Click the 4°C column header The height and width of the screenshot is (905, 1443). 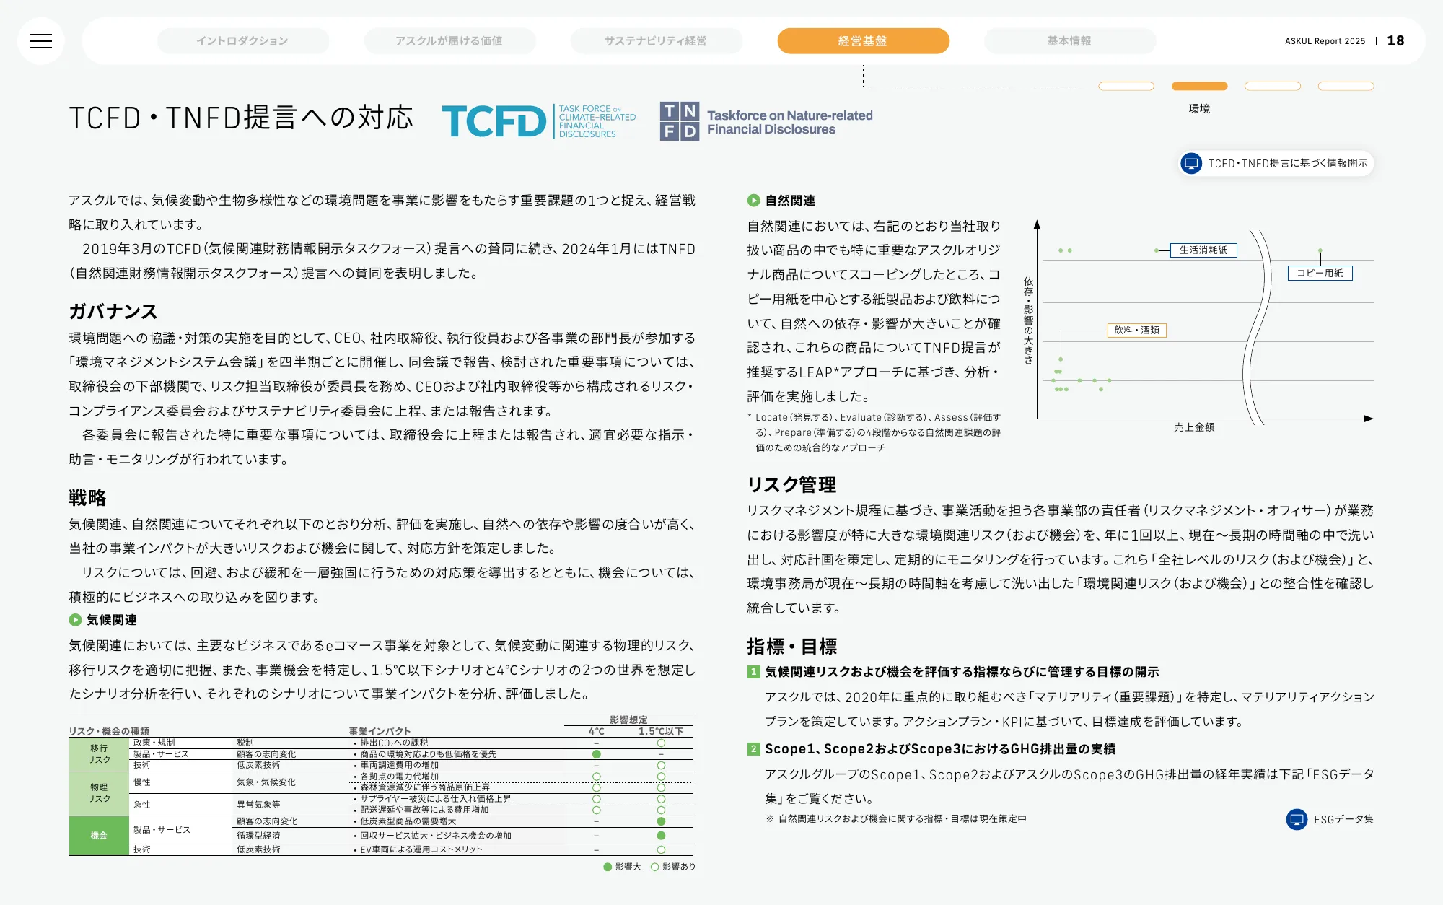tap(596, 731)
